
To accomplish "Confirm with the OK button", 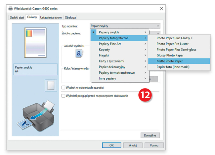I will coord(111,145).
